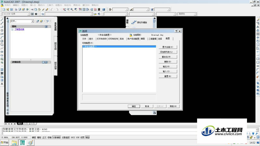Click the Text Style icon
The width and height of the screenshot is (260, 146).
[x=110, y=9]
